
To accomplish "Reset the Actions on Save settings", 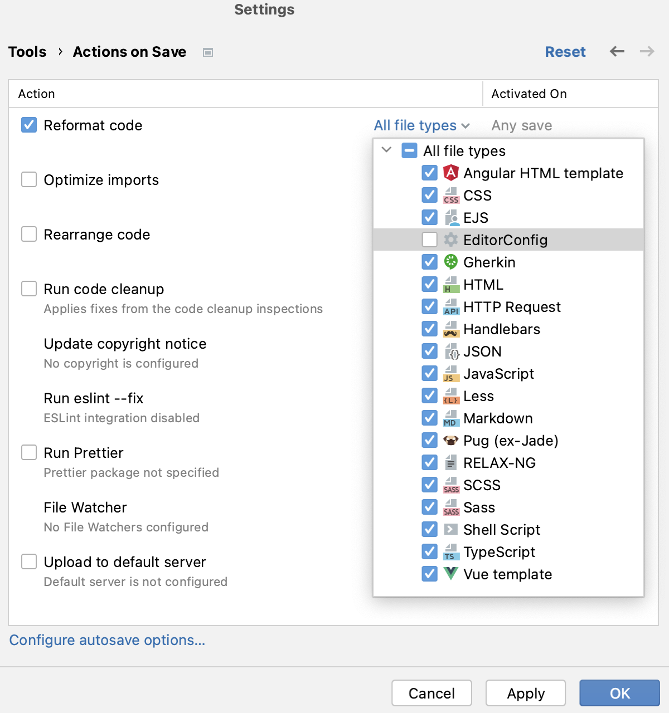I will pyautogui.click(x=565, y=51).
